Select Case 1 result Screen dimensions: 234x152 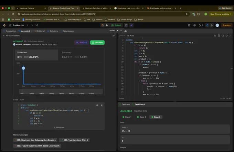(127, 117)
